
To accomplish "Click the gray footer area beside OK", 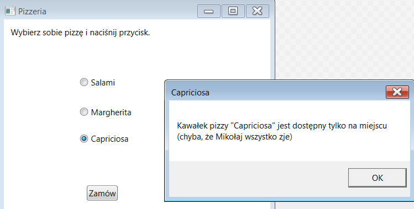I will pyautogui.click(x=258, y=179).
